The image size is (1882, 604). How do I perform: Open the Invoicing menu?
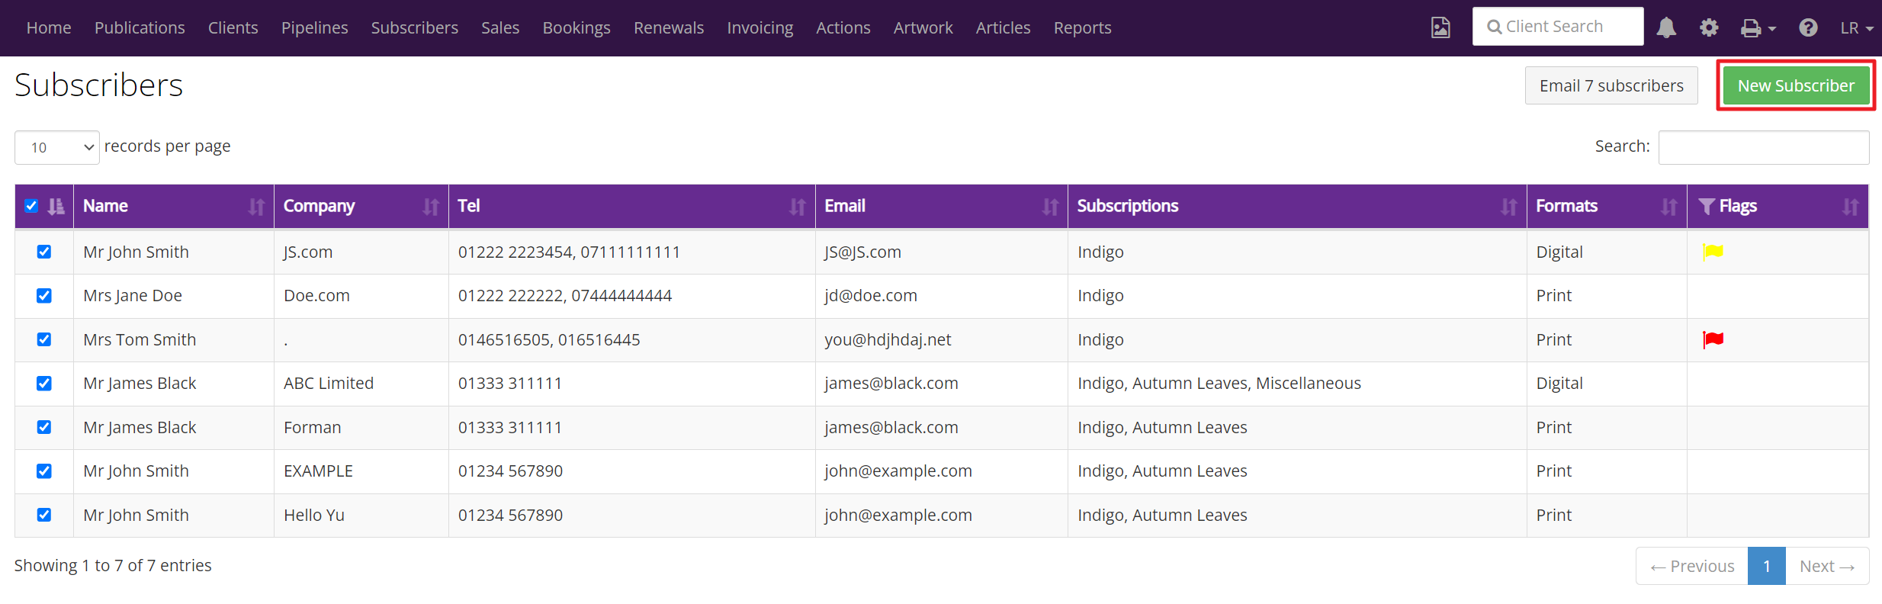coord(760,28)
